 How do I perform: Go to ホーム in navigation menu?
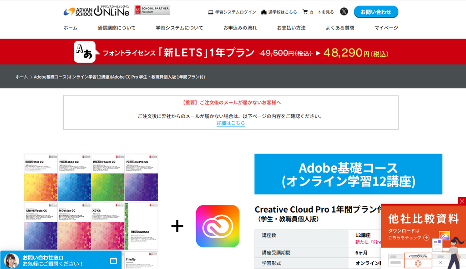pyautogui.click(x=71, y=28)
